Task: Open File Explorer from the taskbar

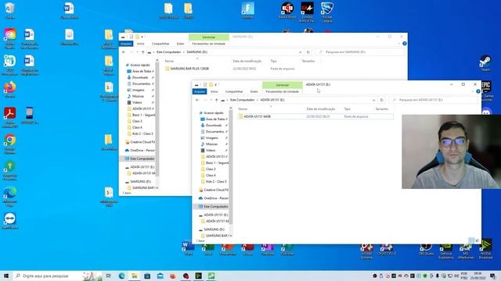Action: pyautogui.click(x=135, y=276)
